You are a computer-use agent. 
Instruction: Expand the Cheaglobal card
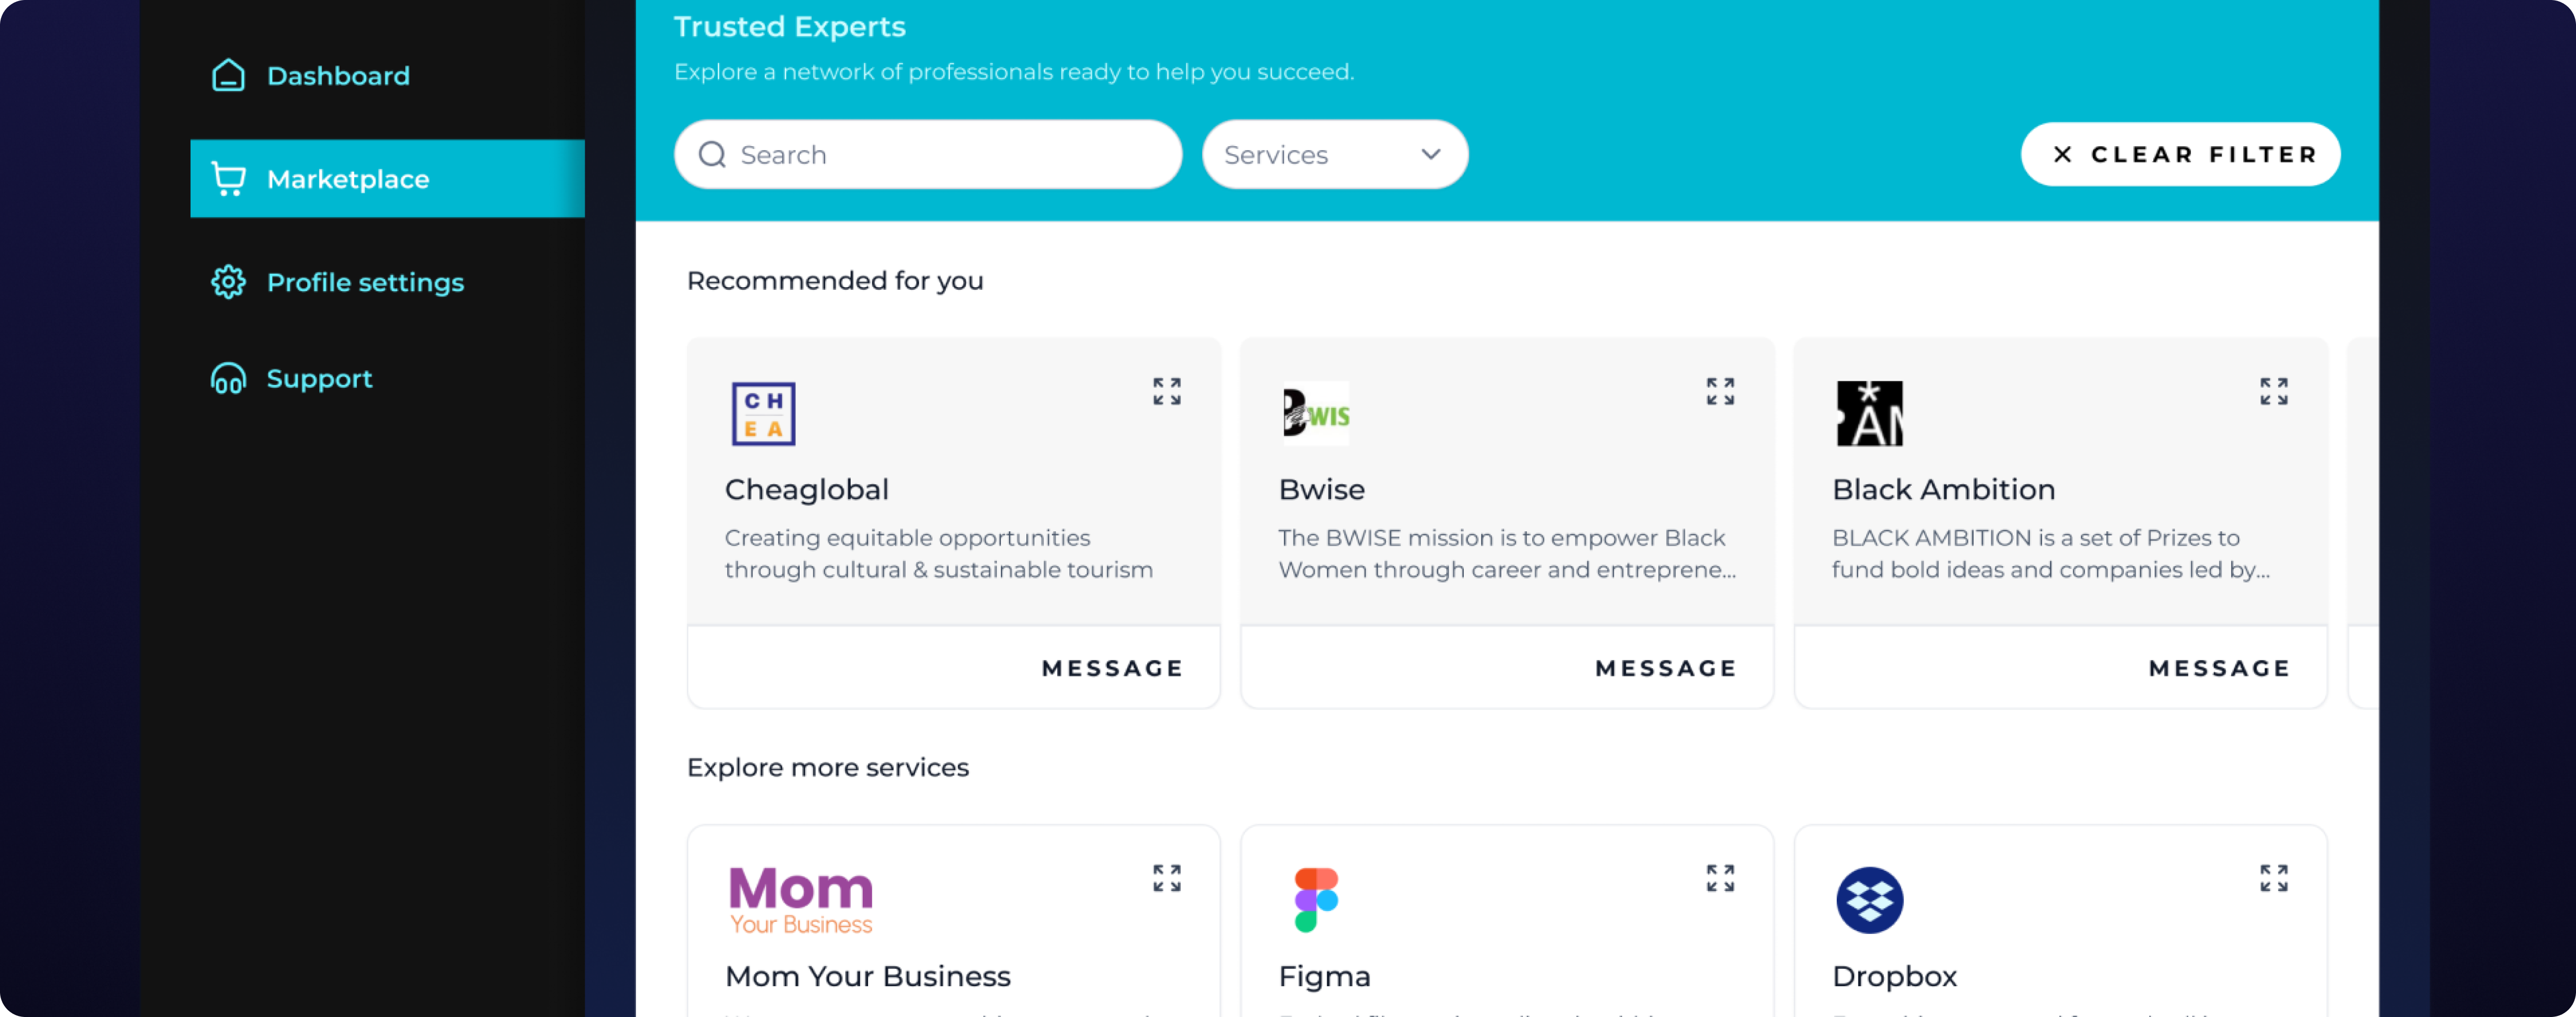[x=1166, y=391]
